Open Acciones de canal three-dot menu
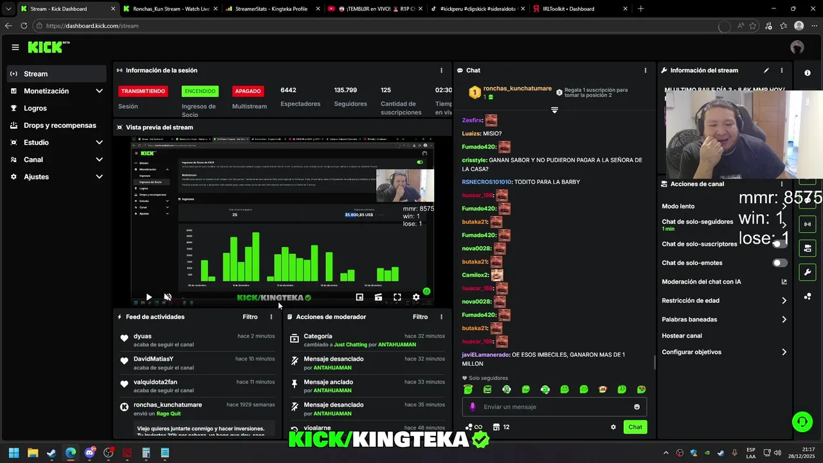The width and height of the screenshot is (823, 463). 782,184
